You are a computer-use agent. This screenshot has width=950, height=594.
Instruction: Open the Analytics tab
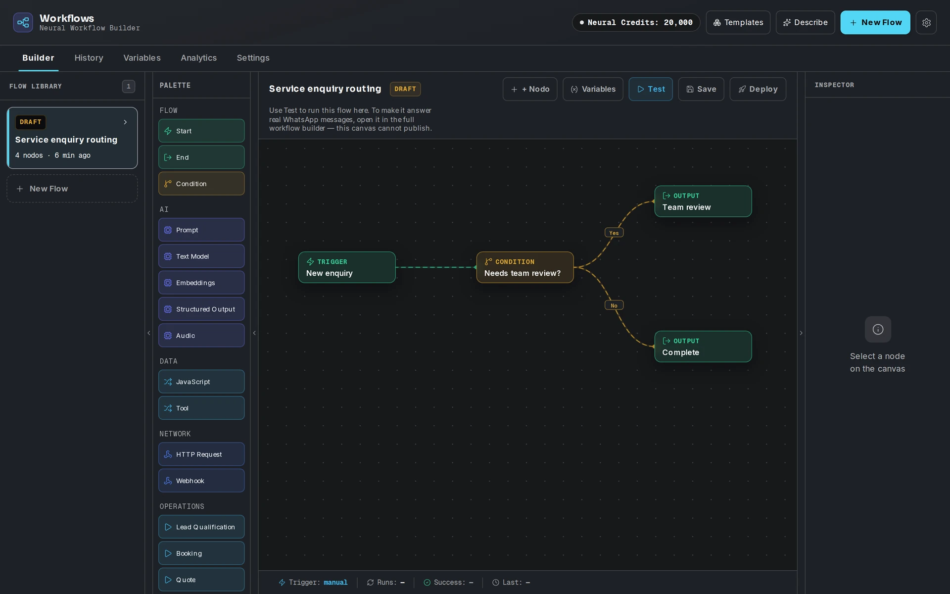click(x=198, y=58)
